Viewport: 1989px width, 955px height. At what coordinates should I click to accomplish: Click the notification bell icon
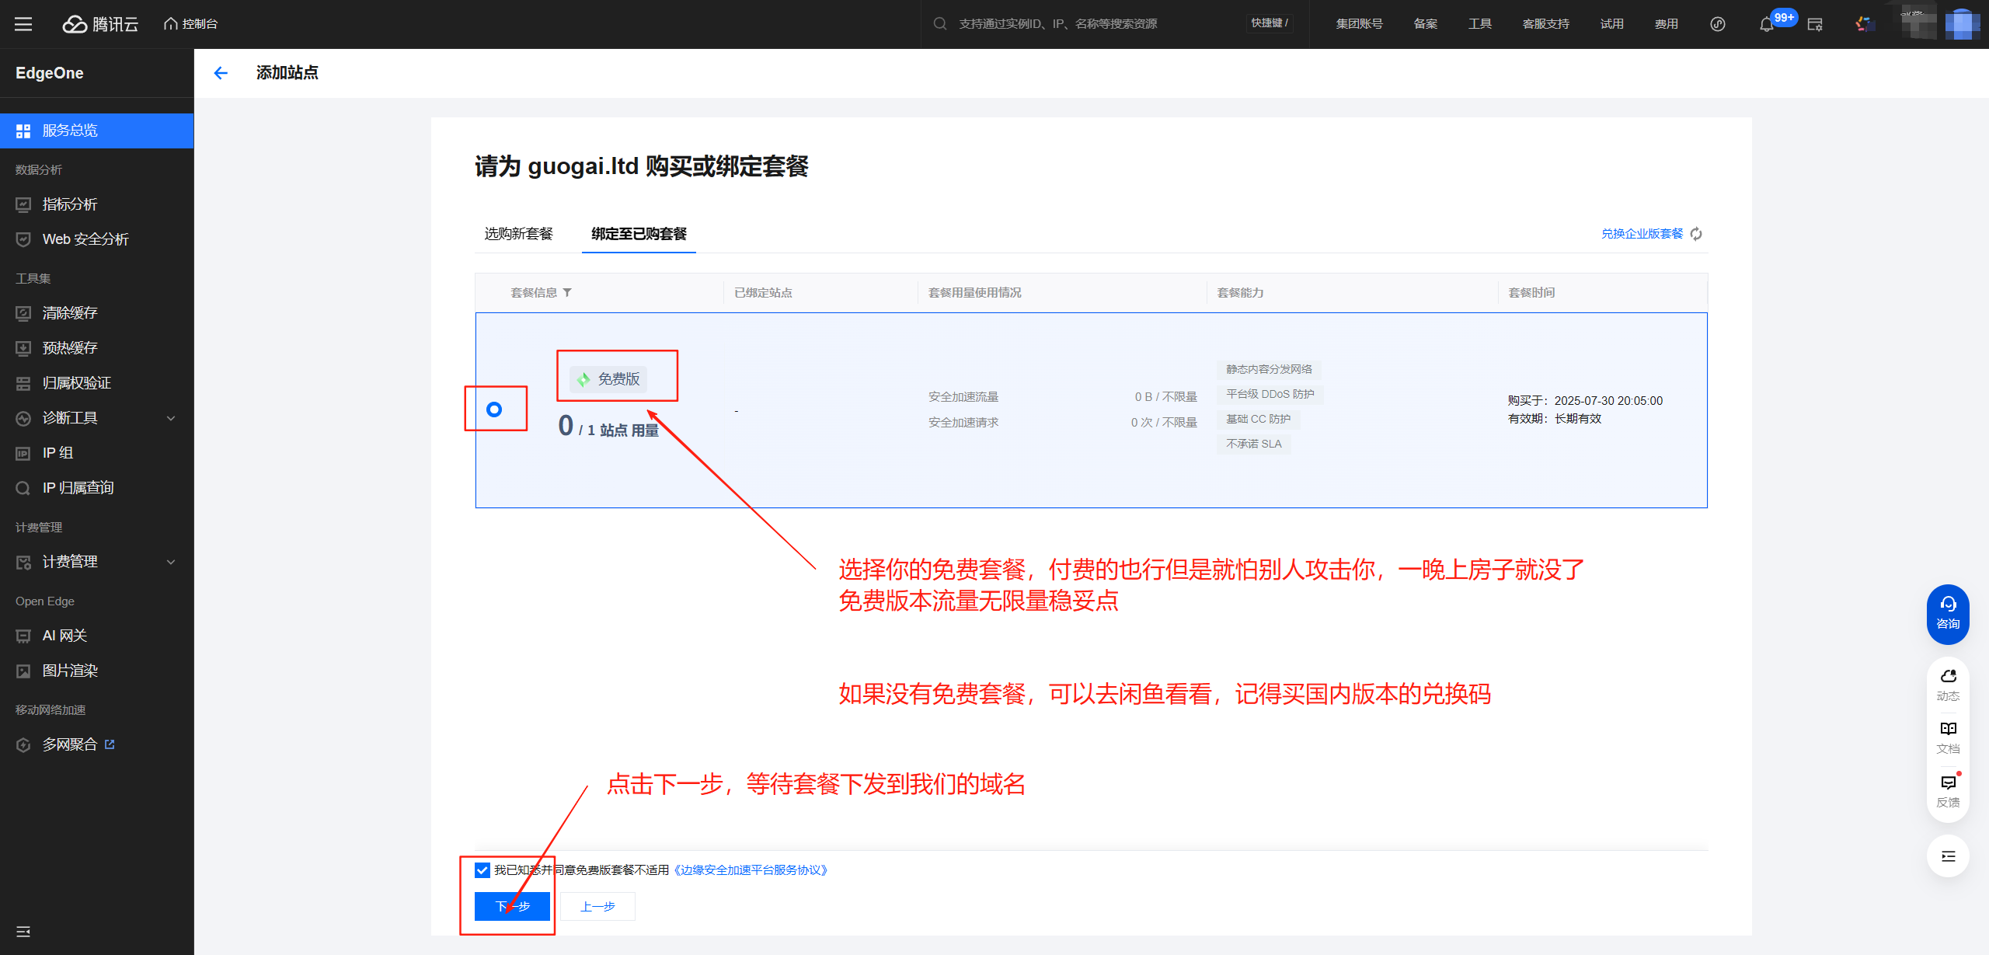click(x=1766, y=24)
